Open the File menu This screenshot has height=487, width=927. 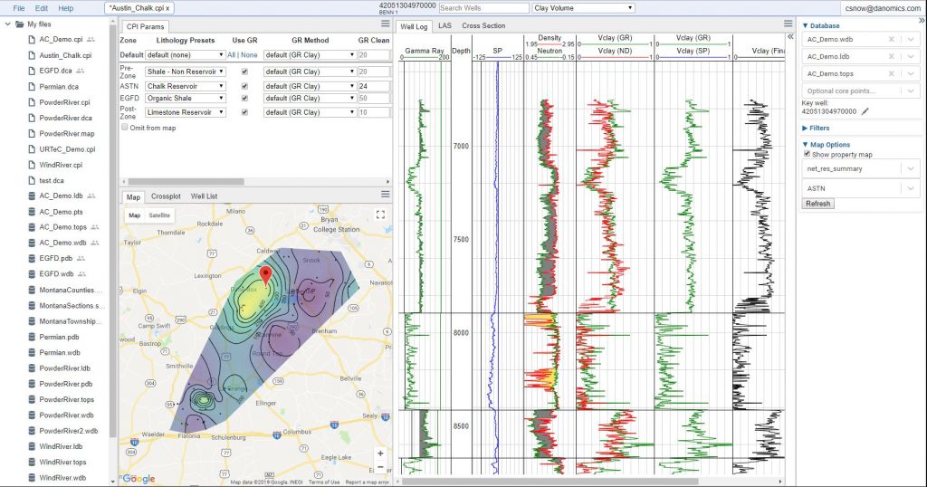19,8
